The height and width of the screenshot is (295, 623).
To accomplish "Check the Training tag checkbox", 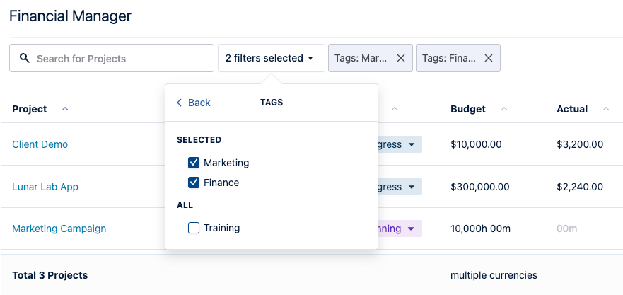I will pyautogui.click(x=194, y=228).
